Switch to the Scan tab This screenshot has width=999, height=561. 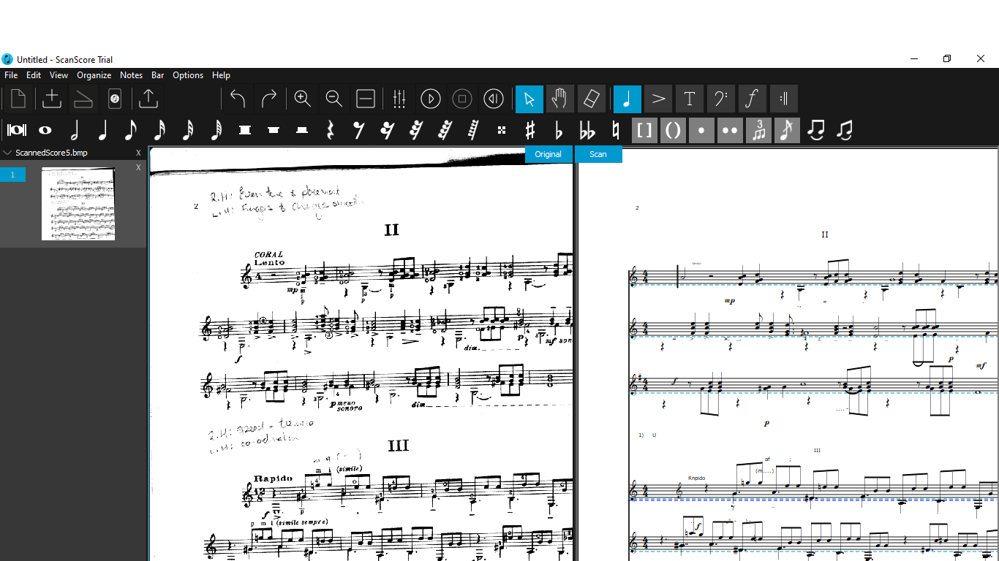click(598, 154)
